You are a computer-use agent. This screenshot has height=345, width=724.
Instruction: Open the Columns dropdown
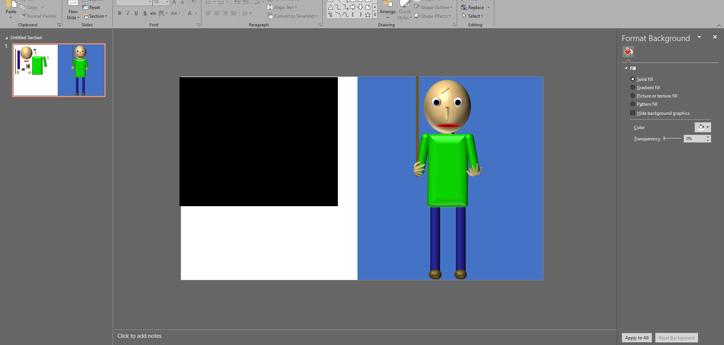click(x=247, y=13)
